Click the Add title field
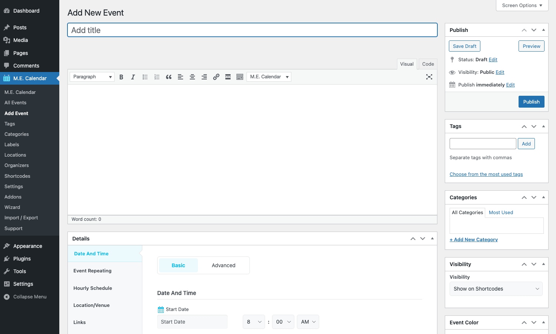 pos(252,30)
